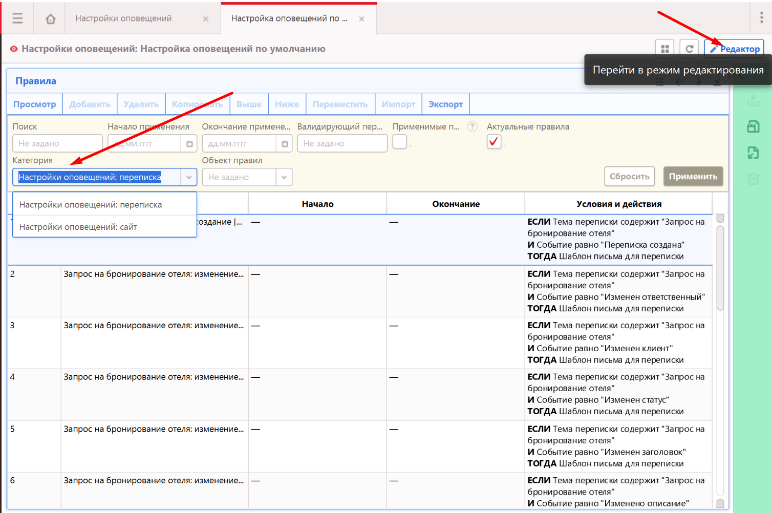Click the Редактор button
Viewport: 772px width, 513px height.
pyautogui.click(x=735, y=49)
